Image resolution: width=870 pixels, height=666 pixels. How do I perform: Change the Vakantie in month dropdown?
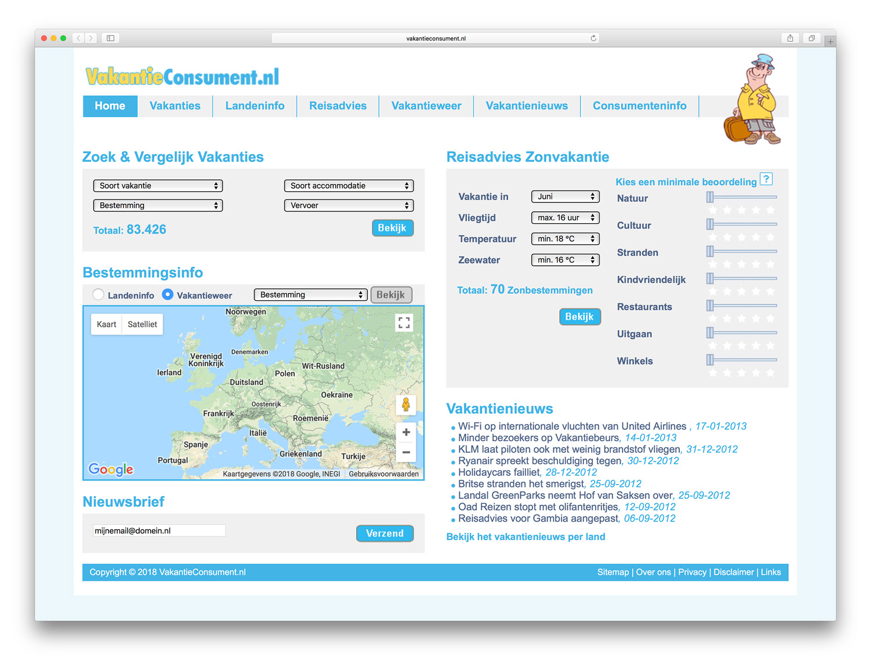tap(565, 196)
